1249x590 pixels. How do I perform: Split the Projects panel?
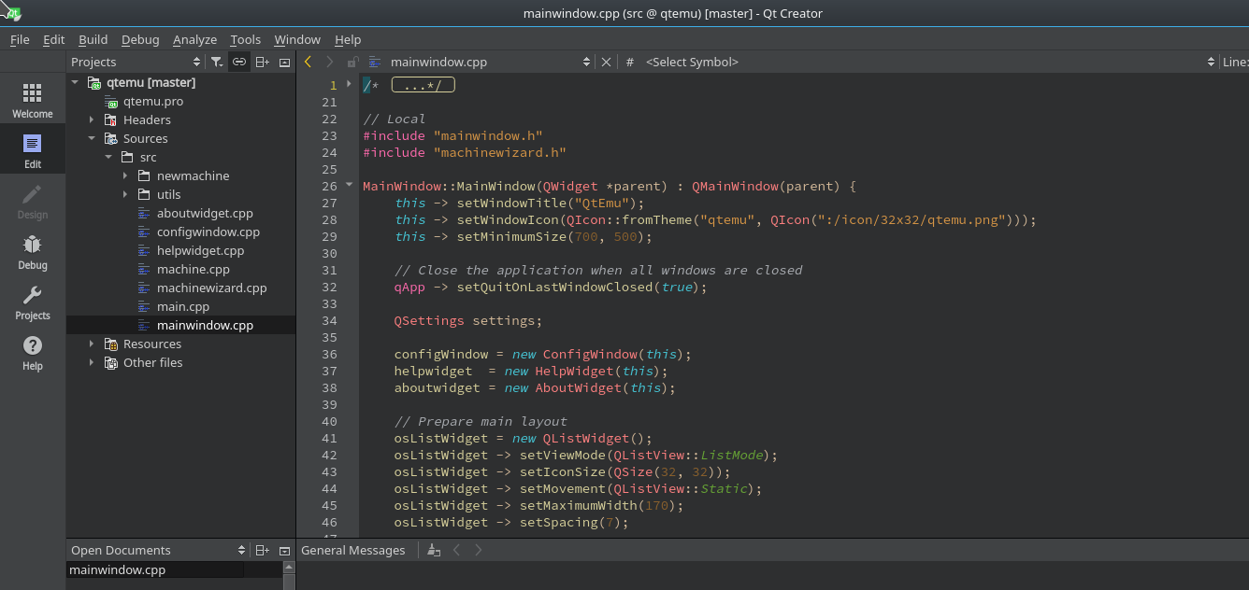pos(263,62)
